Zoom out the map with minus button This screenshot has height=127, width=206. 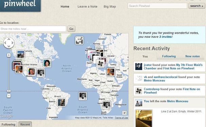pyautogui.click(x=9, y=96)
